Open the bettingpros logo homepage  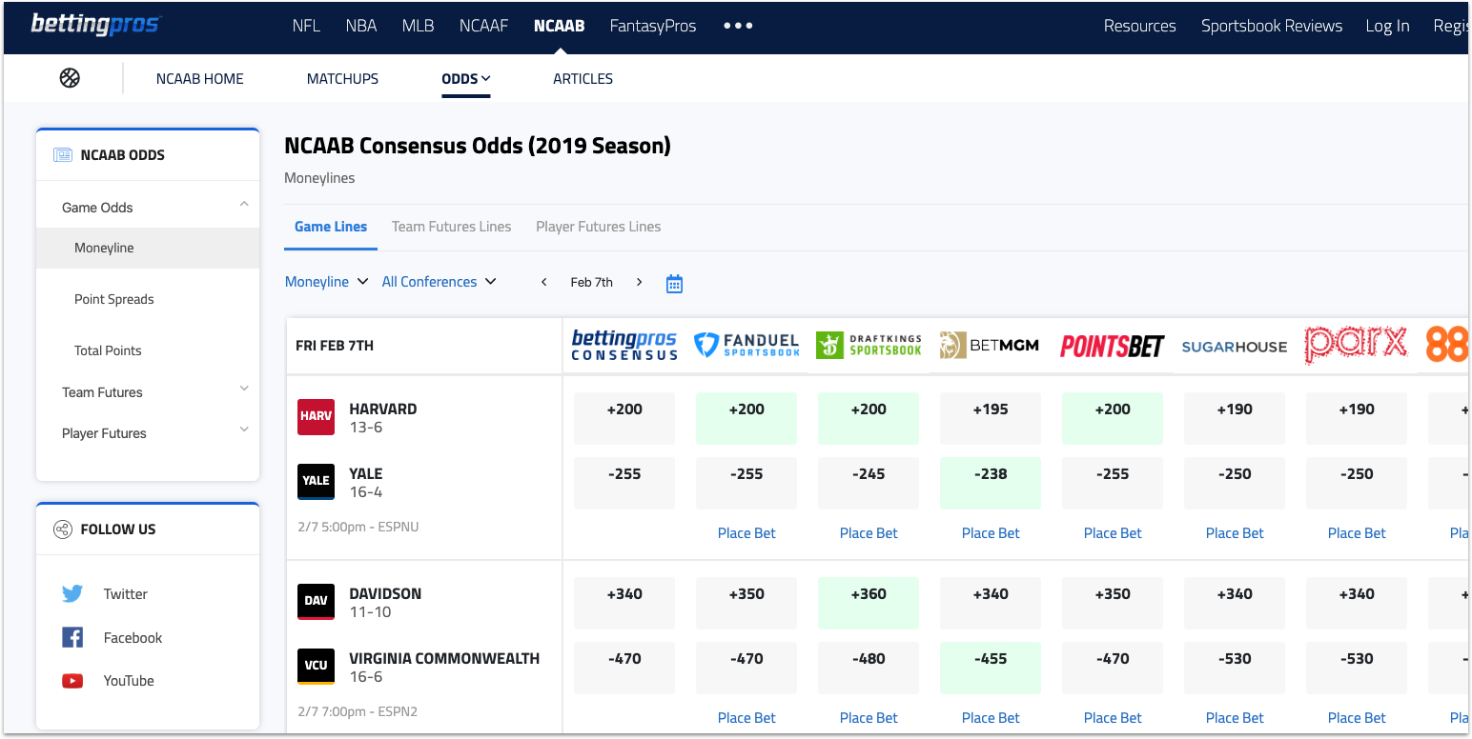(96, 25)
